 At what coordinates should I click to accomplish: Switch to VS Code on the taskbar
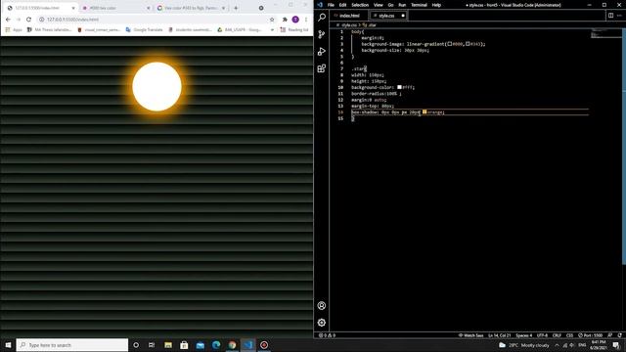[247, 345]
